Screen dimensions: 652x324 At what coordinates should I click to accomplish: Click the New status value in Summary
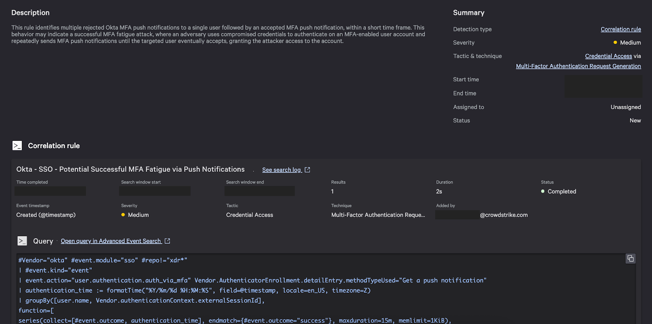coord(635,120)
